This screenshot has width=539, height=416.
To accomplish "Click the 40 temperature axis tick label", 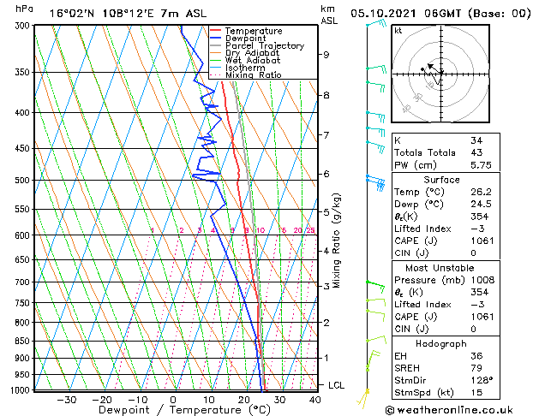I will (x=314, y=400).
